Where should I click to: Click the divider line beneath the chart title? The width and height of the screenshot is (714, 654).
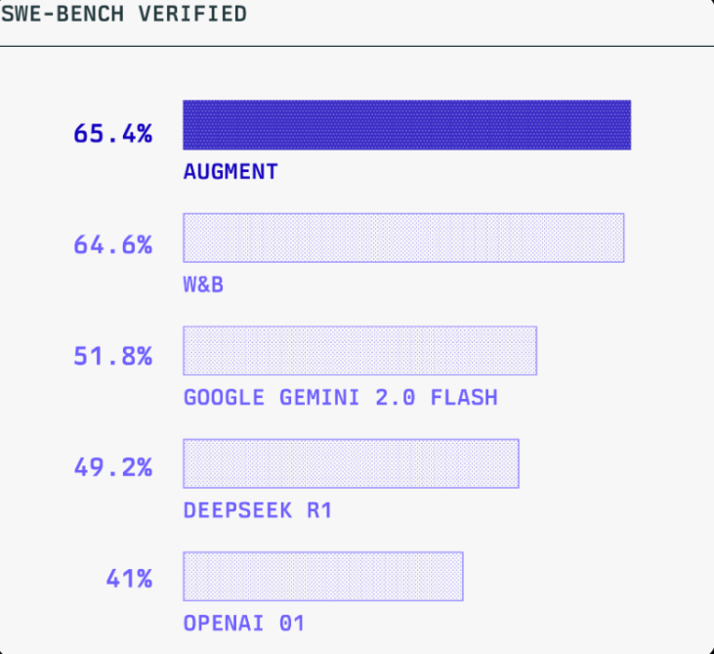point(357,45)
